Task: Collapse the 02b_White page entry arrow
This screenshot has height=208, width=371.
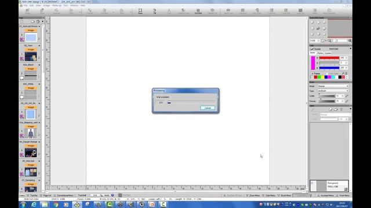Action: (39, 84)
